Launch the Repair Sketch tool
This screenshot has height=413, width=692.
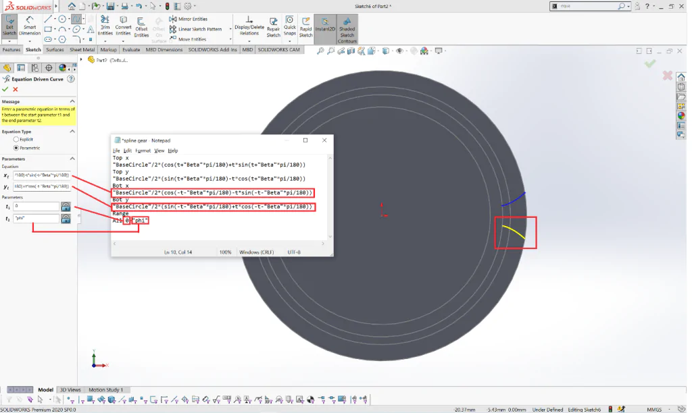click(x=273, y=27)
